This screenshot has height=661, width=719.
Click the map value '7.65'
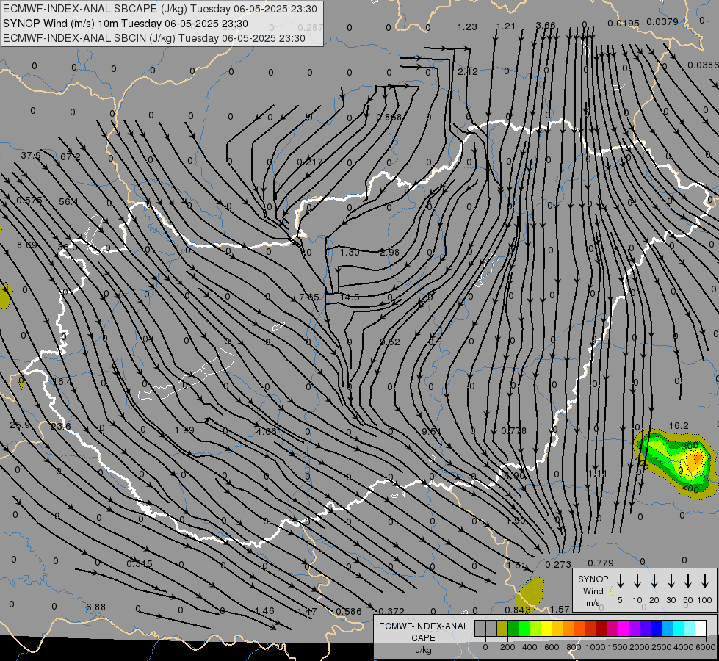[x=308, y=297]
